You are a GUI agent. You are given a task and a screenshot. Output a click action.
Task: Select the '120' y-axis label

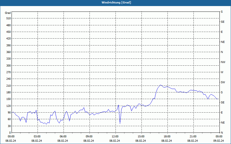tap(9, 106)
